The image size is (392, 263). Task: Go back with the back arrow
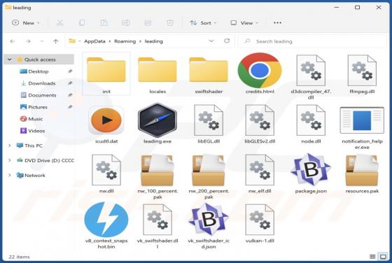coord(13,41)
